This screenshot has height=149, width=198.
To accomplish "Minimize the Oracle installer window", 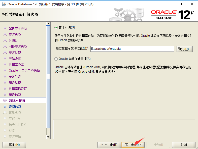I will (x=169, y=4).
